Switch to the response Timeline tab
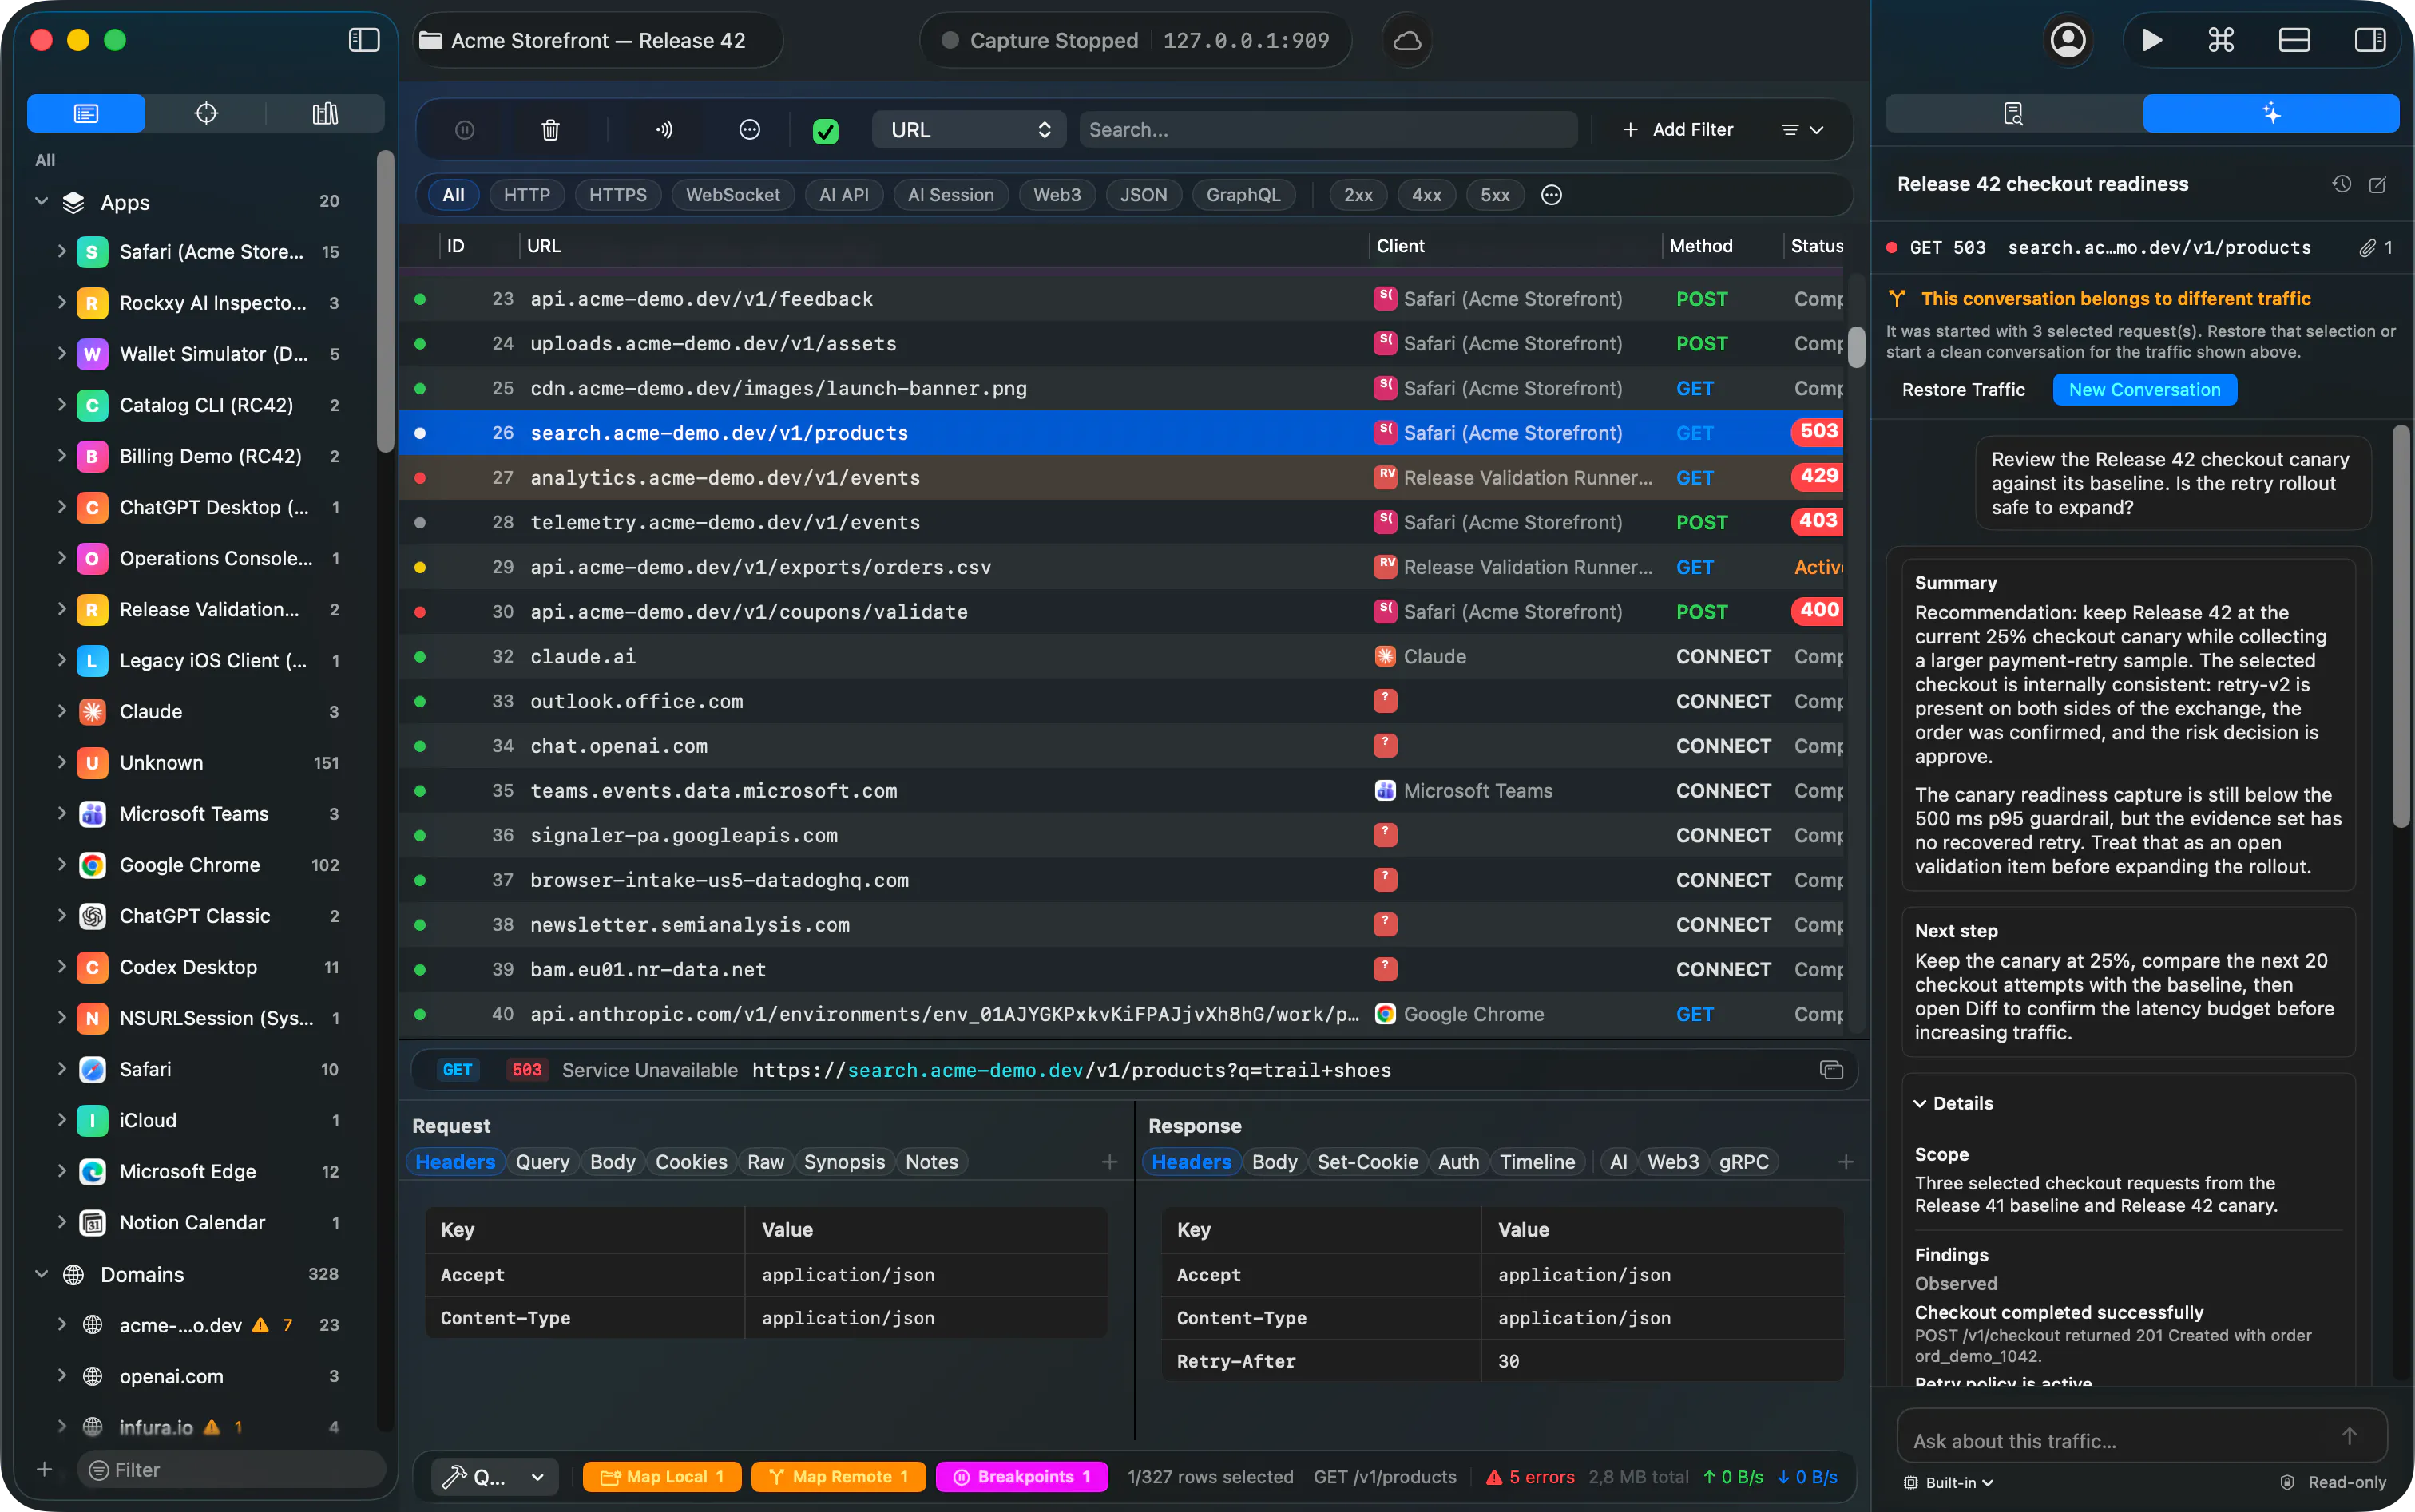 pyautogui.click(x=1537, y=1162)
